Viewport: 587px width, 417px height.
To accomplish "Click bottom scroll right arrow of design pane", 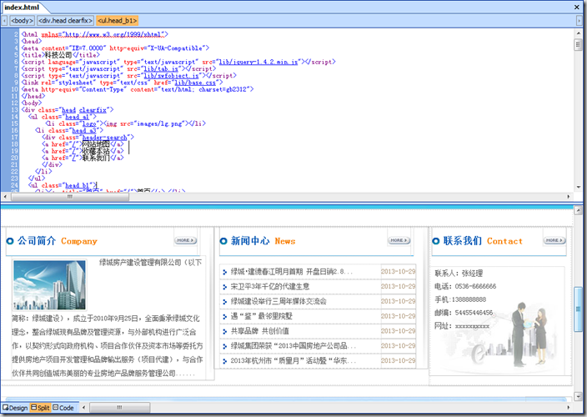I will point(569,407).
